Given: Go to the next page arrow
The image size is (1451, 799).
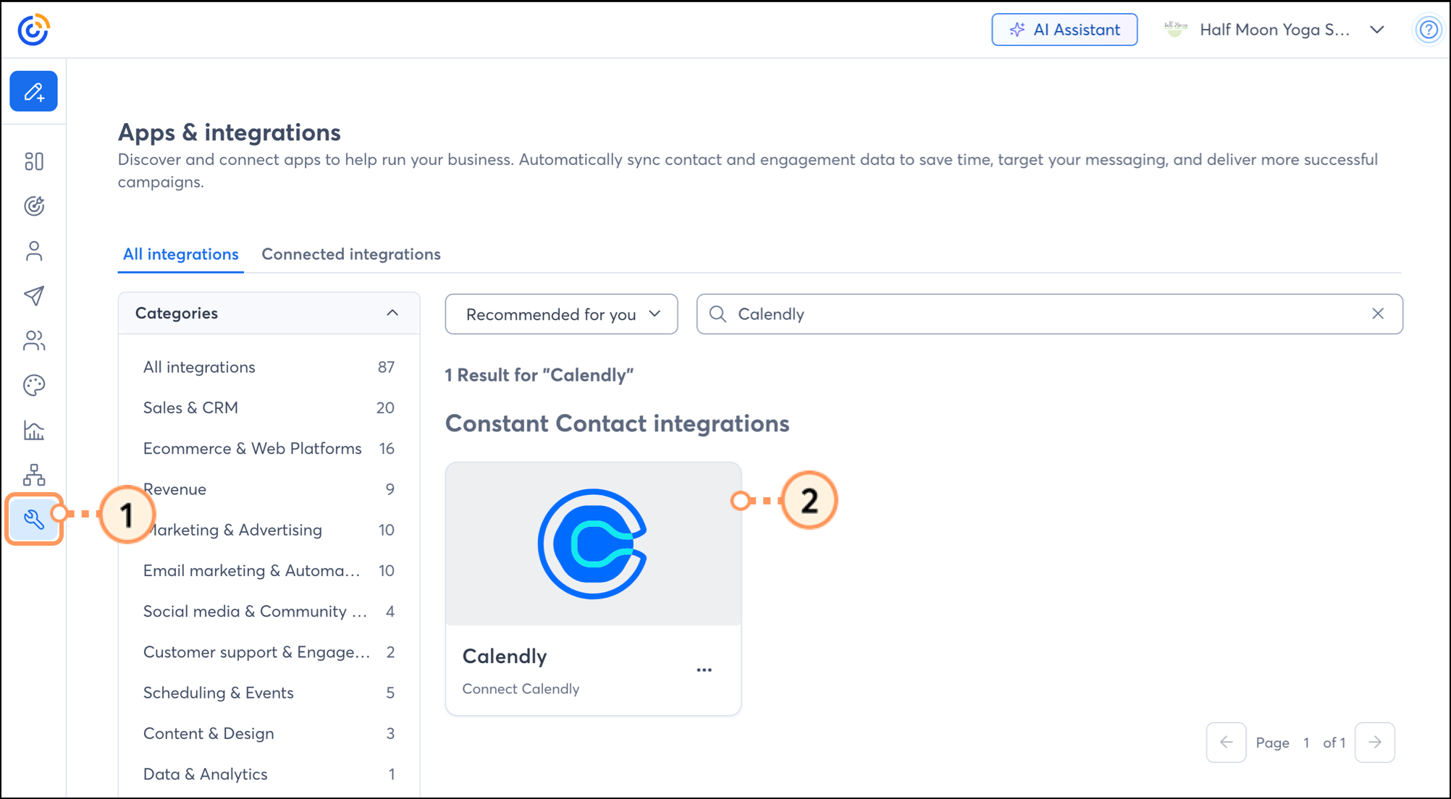Looking at the screenshot, I should coord(1374,743).
